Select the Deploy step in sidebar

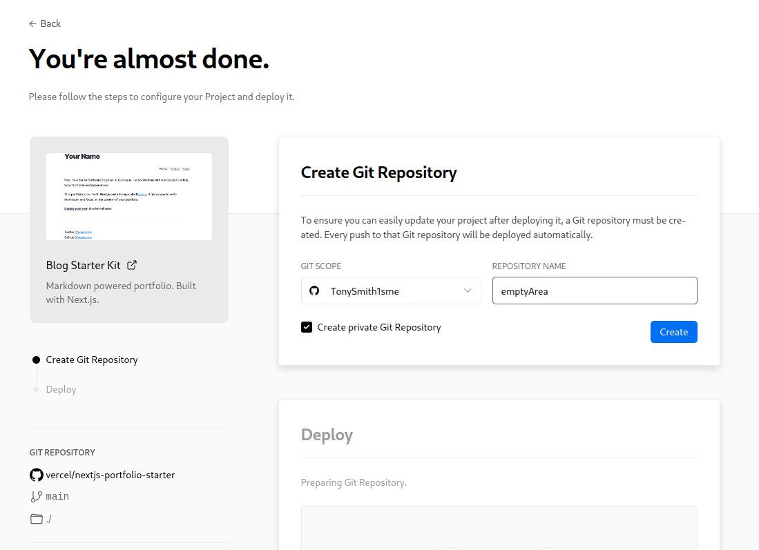tap(61, 389)
